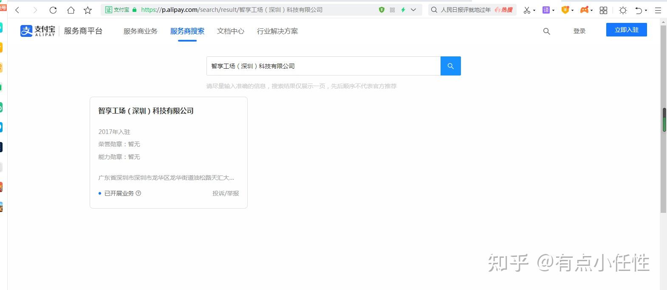Go back with the browser back arrow
Viewport: 667px width, 290px height.
[x=17, y=10]
